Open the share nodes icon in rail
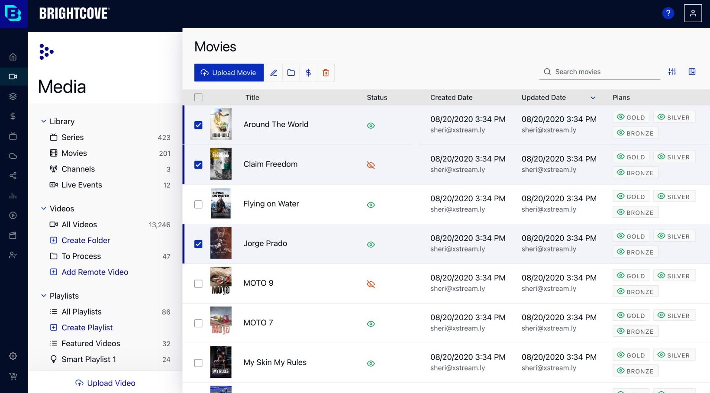 (x=13, y=176)
